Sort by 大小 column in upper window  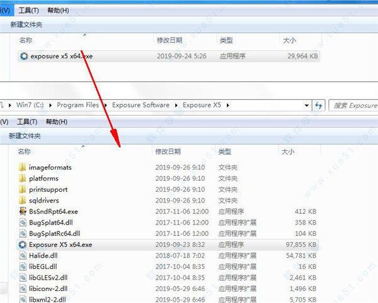(289, 40)
